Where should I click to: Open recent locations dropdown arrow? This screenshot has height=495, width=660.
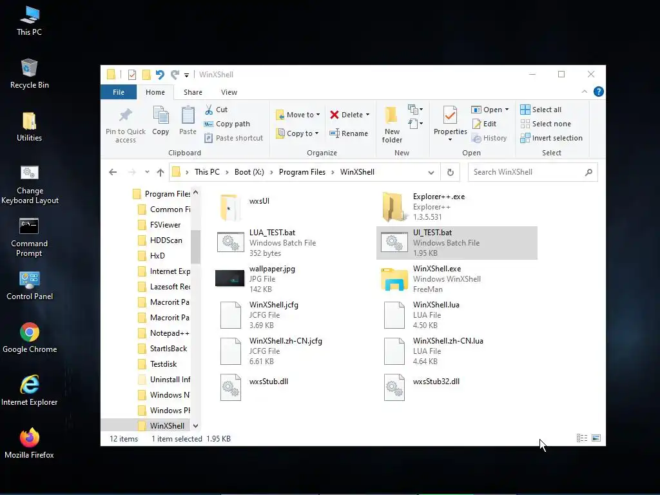[x=147, y=172]
